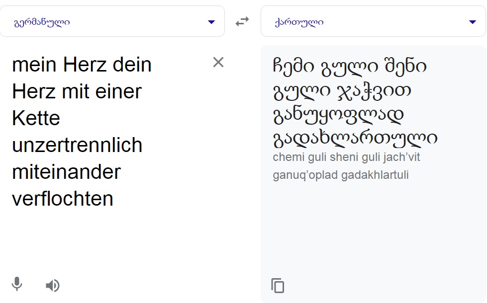Use the copy icon under the translation
Screen dimensions: 487x303
coord(278,285)
